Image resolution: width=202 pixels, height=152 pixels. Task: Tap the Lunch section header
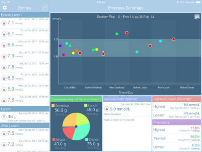pyautogui.click(x=25, y=109)
